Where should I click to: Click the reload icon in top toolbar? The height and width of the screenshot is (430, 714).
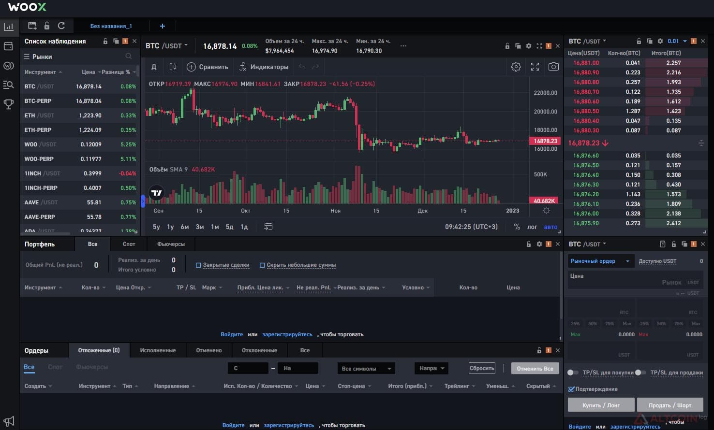coord(61,26)
